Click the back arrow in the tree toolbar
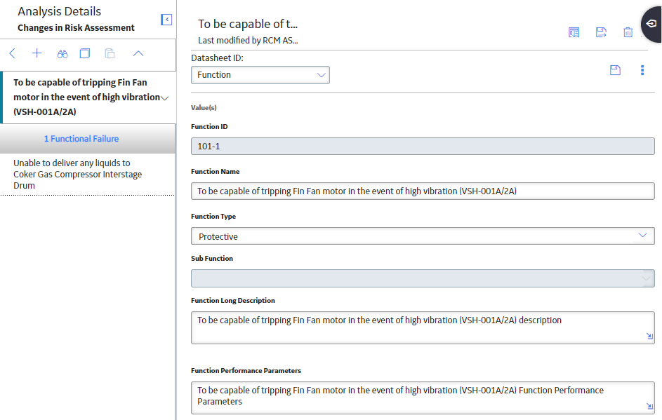Viewport: 662px width, 420px height. click(x=12, y=53)
